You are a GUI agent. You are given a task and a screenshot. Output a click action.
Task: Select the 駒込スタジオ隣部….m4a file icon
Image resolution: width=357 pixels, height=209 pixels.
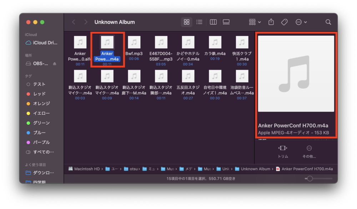(161, 76)
